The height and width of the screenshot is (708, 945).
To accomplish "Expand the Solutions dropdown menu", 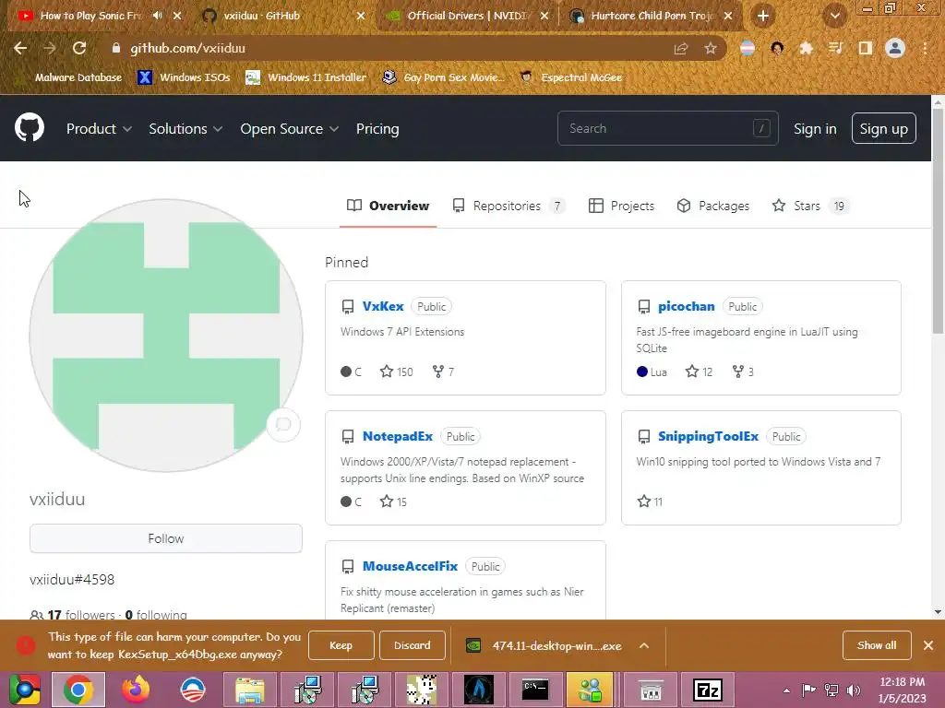I will click(185, 129).
